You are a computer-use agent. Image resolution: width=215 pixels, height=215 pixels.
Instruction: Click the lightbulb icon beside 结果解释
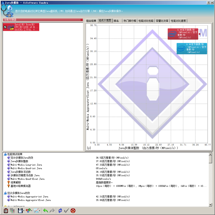point(9,182)
